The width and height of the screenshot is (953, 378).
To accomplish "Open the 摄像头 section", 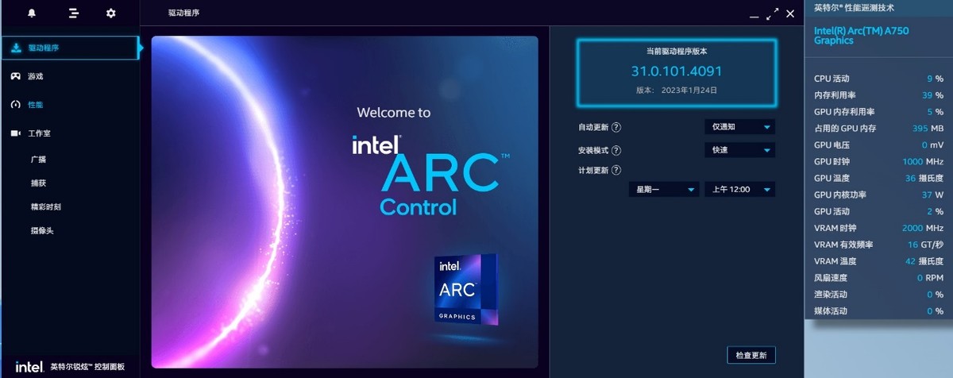I will [42, 231].
